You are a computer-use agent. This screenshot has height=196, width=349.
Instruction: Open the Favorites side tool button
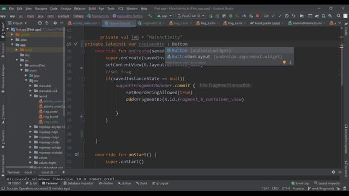[x=3, y=139]
